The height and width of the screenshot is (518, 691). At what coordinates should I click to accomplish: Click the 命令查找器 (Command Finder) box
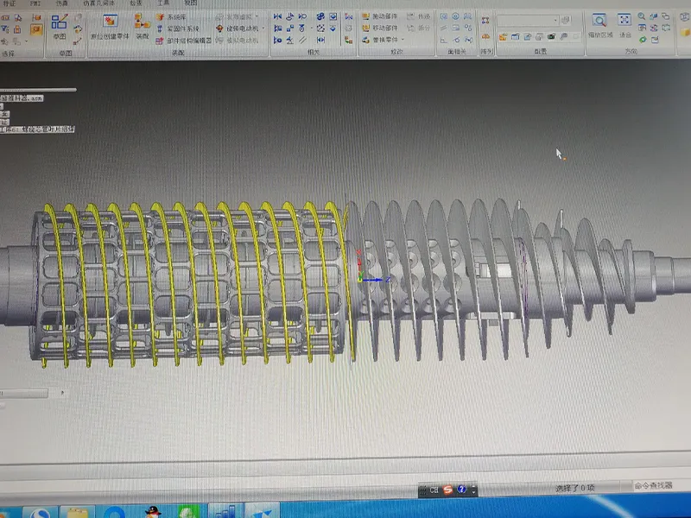coord(652,486)
